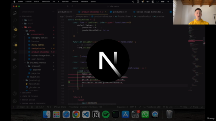Open WhatsApp from the Dock
The height and width of the screenshot is (121, 216).
click(145, 114)
